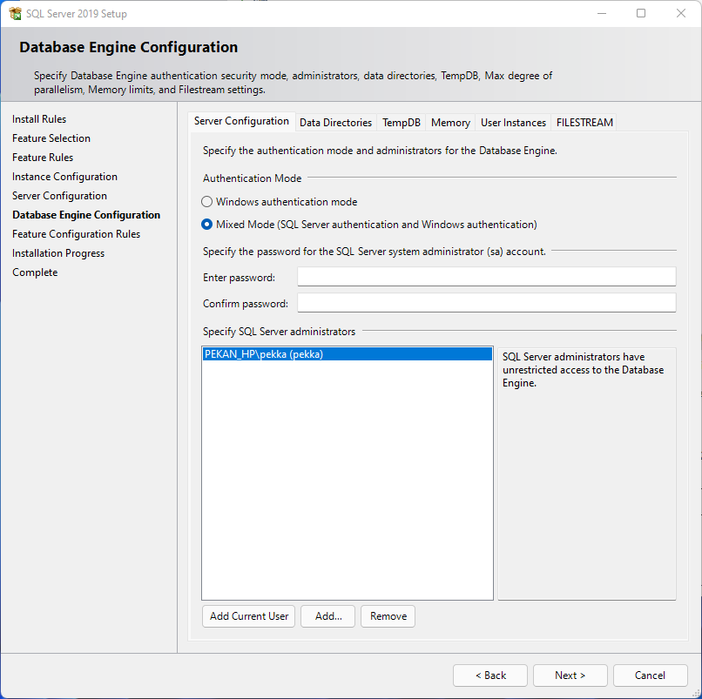Switch to the Server Configuration tab

pyautogui.click(x=241, y=121)
